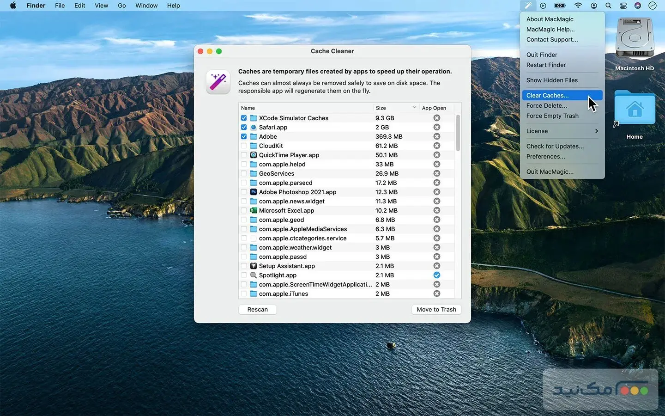Click the X icon beside Safari.app in App Open
The width and height of the screenshot is (665, 416).
(x=436, y=127)
